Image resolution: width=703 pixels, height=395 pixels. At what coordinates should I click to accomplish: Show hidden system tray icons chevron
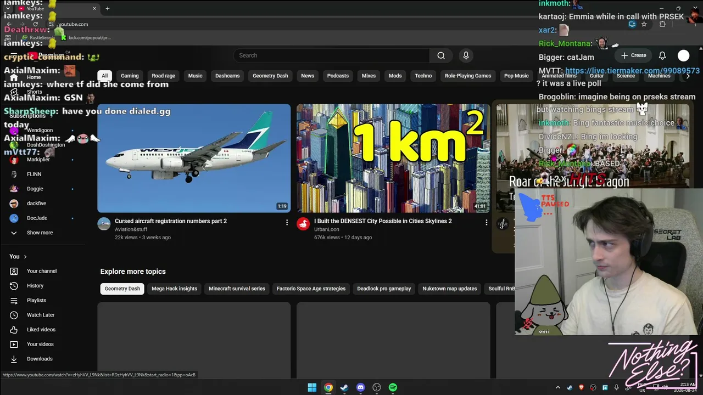pos(558,387)
